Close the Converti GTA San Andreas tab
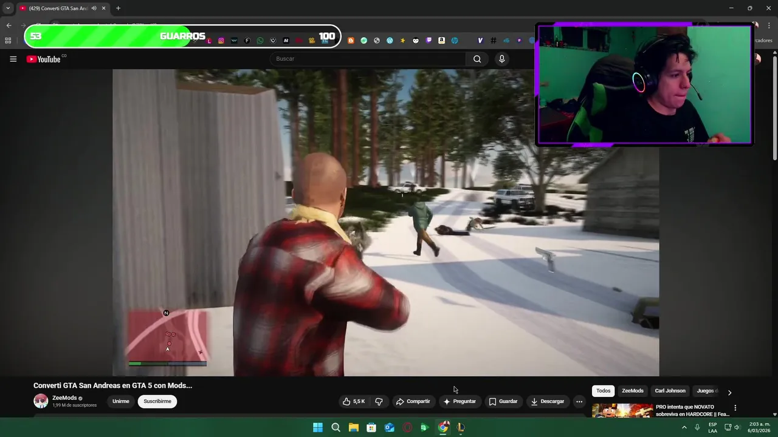 click(103, 8)
